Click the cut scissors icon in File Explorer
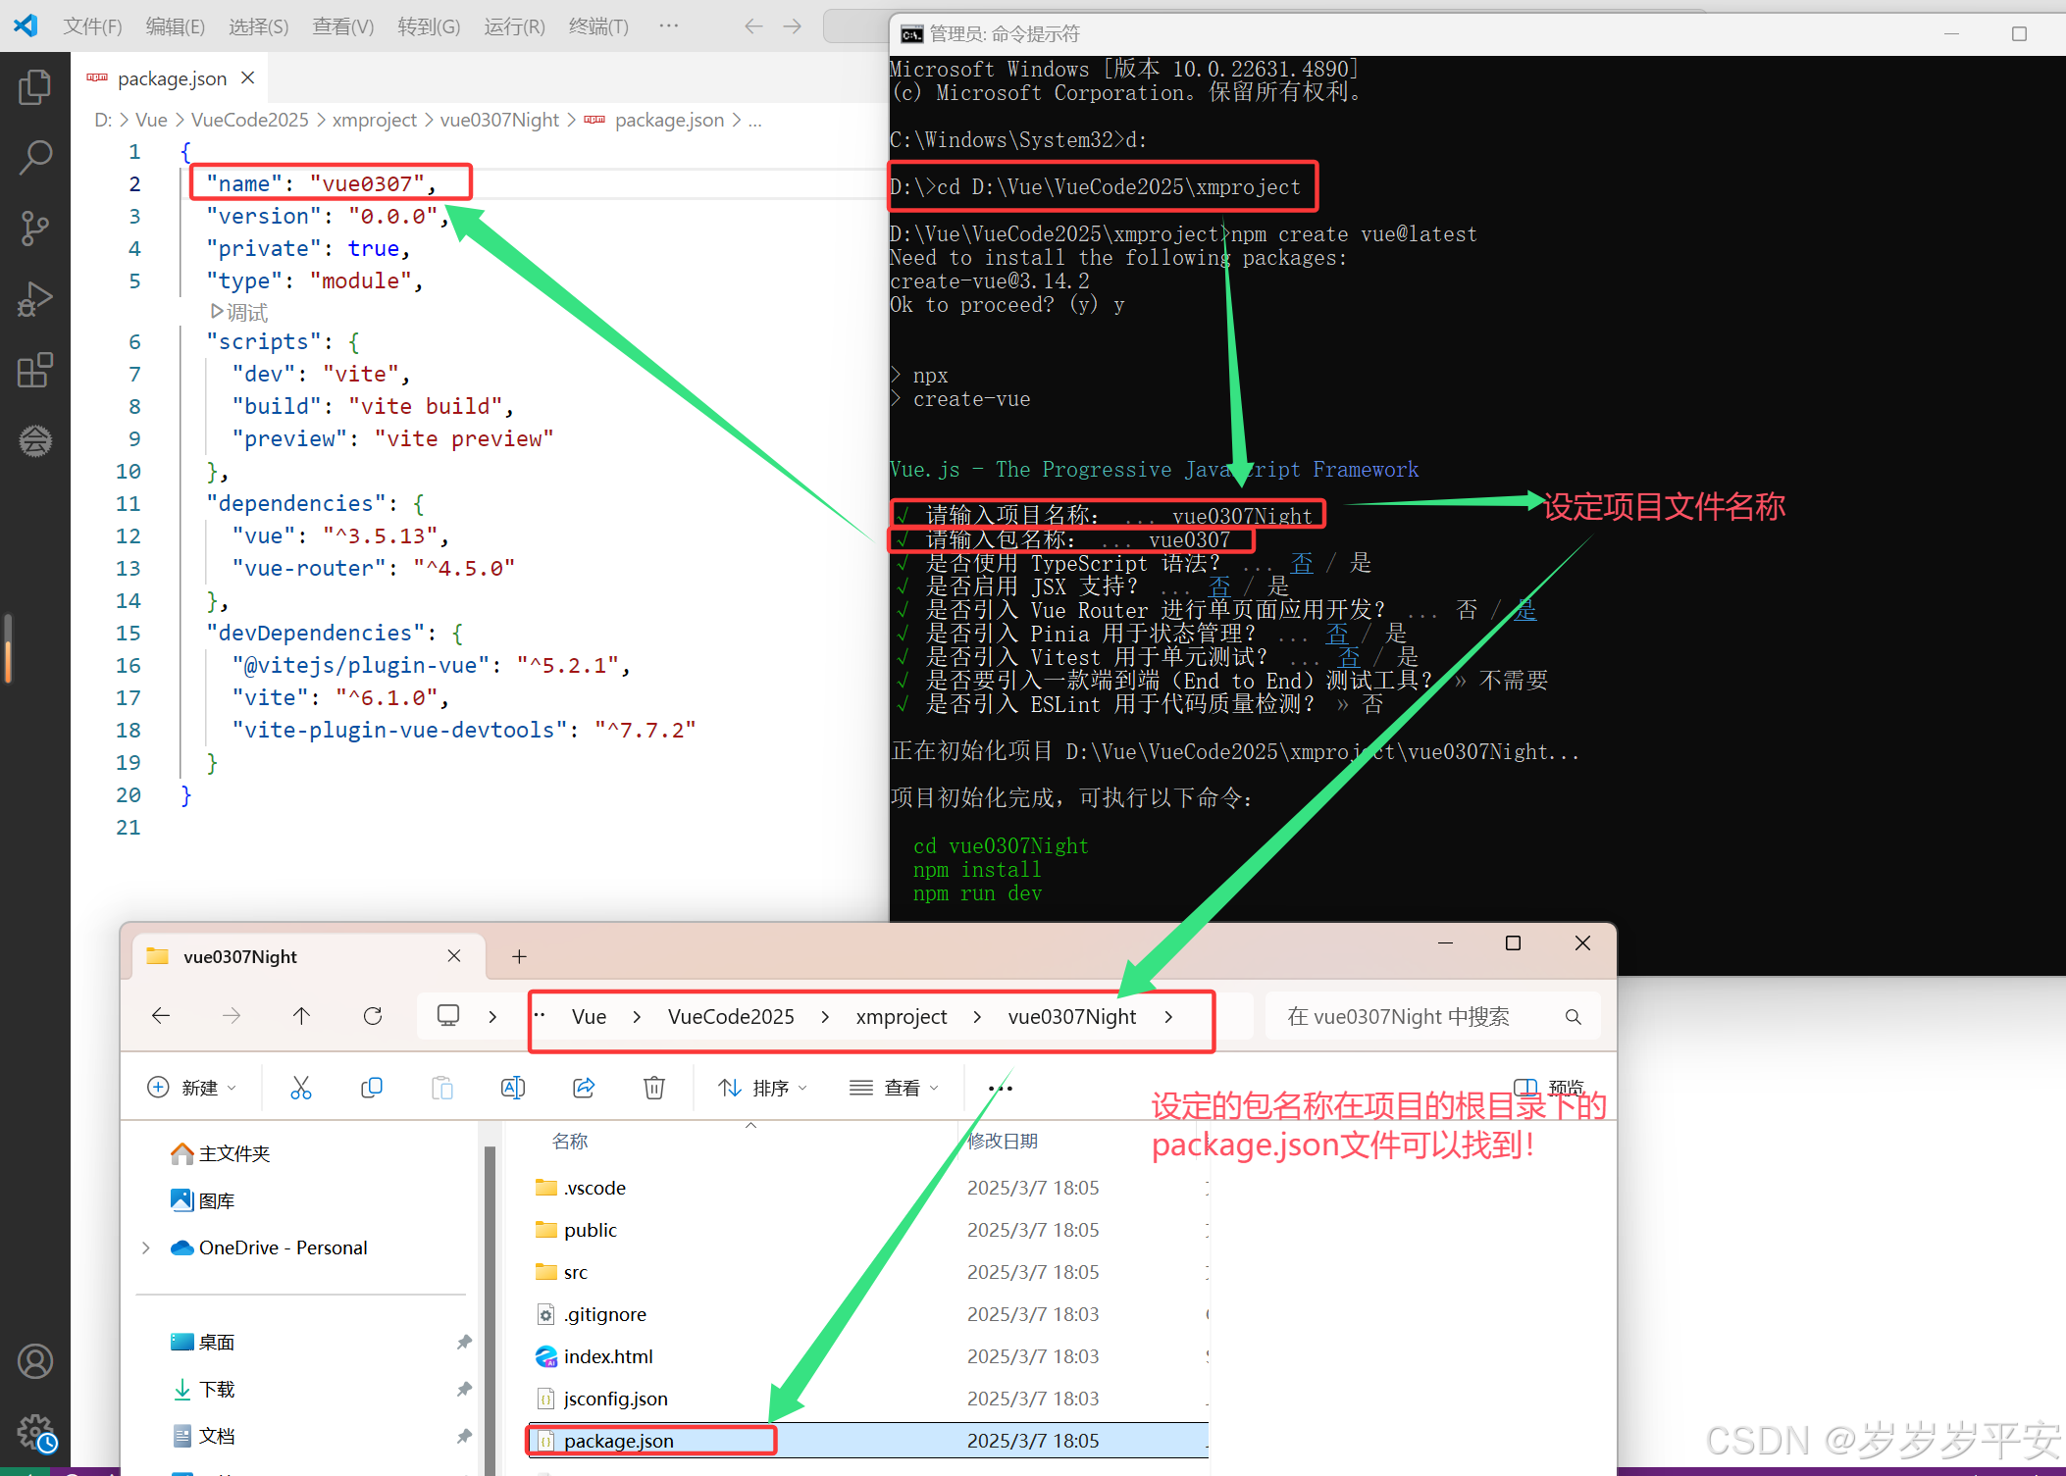The width and height of the screenshot is (2066, 1476). (x=300, y=1088)
